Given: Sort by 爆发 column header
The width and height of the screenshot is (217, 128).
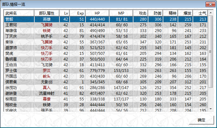Looking at the screenshot, I should click(x=186, y=13).
